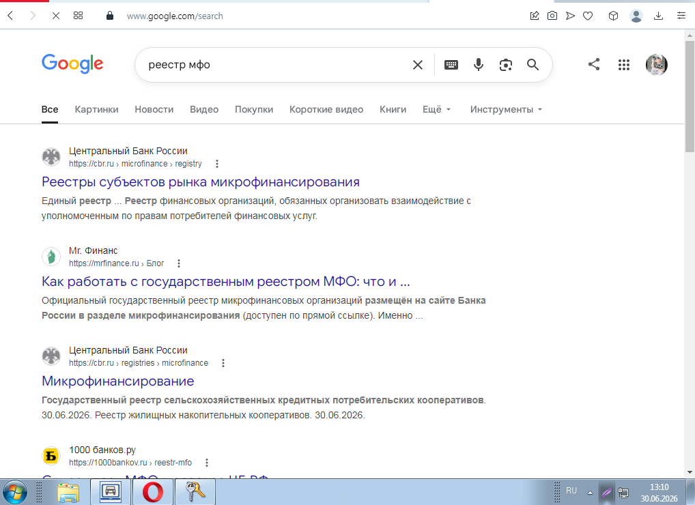Screen dimensions: 695x505
Task: Click the Mr. Финанс site favicon
Action: pyautogui.click(x=51, y=257)
